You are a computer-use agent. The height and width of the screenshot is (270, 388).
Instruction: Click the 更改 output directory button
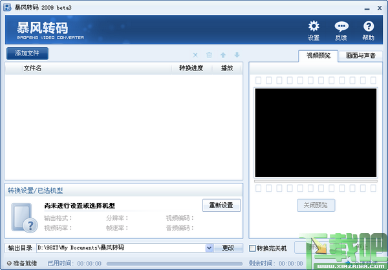pos(228,248)
